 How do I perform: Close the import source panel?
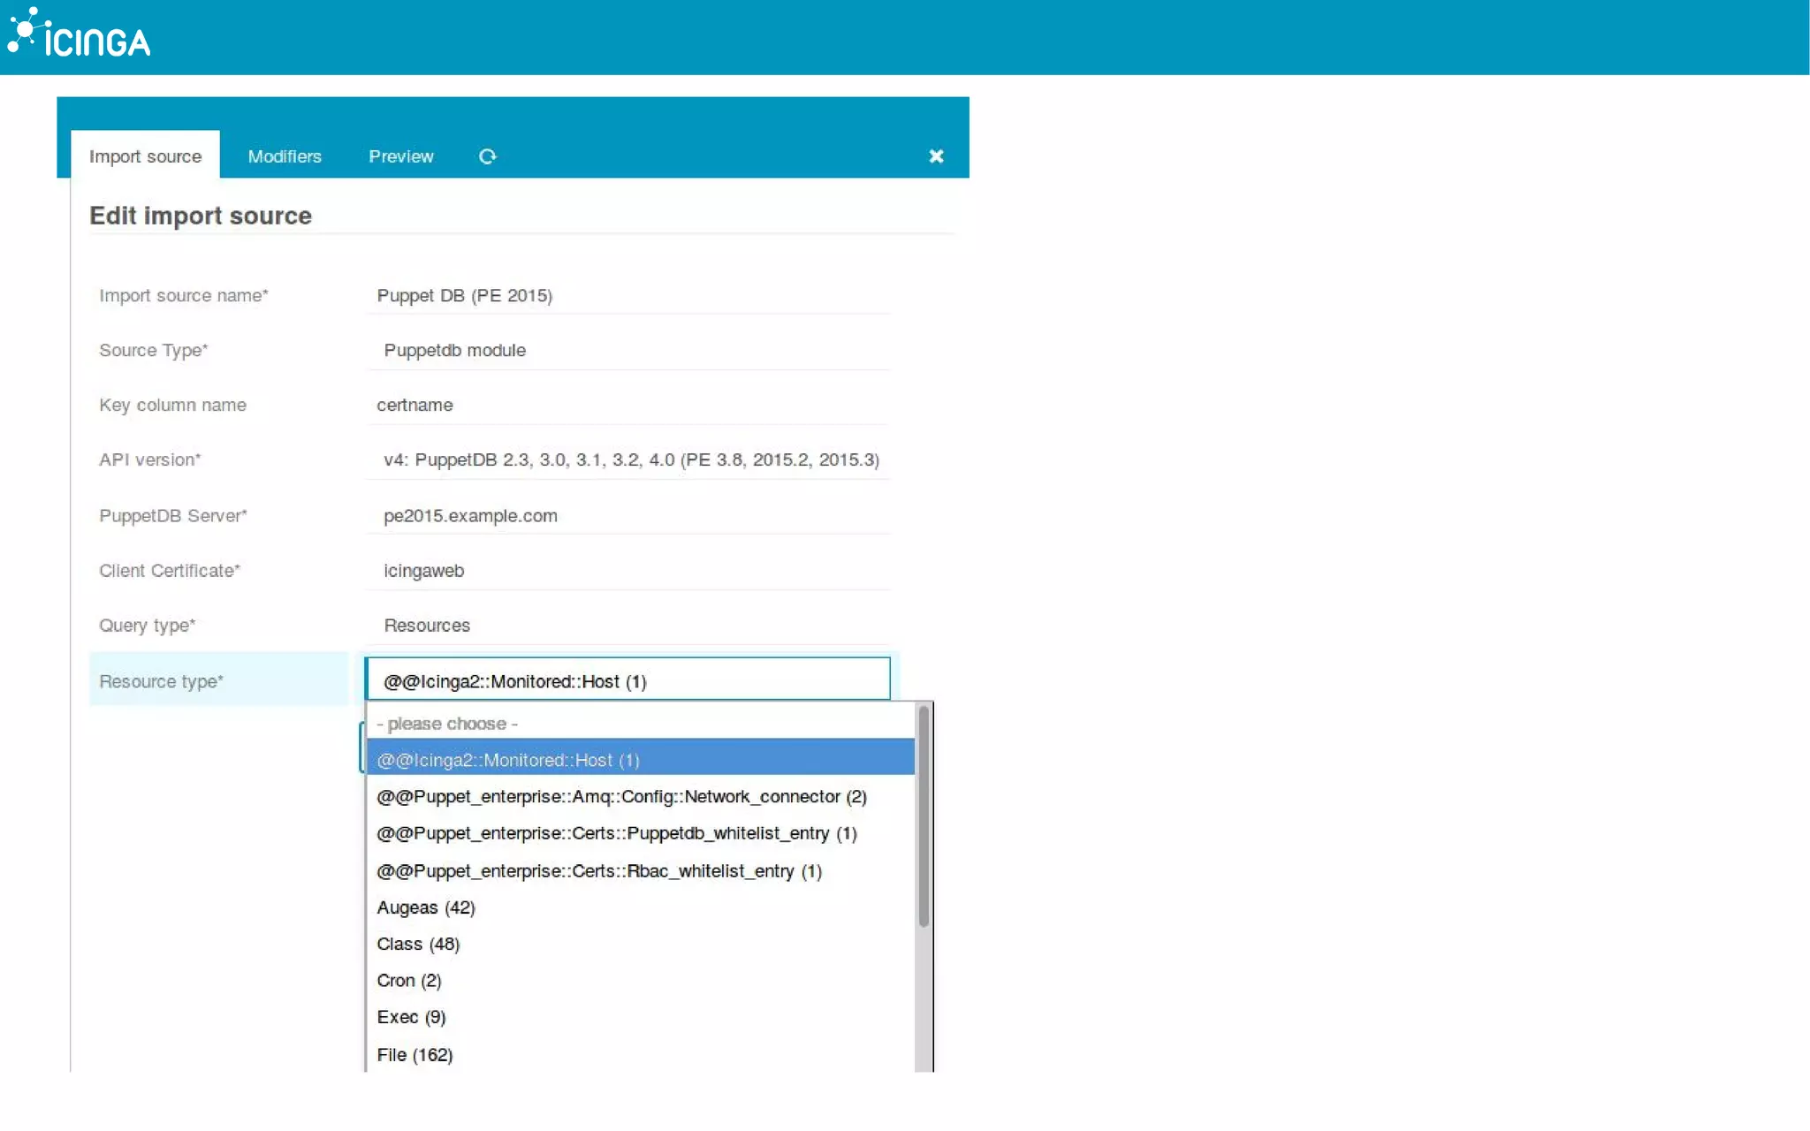click(x=936, y=156)
